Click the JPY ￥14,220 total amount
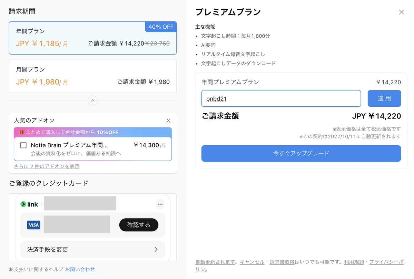 click(376, 116)
